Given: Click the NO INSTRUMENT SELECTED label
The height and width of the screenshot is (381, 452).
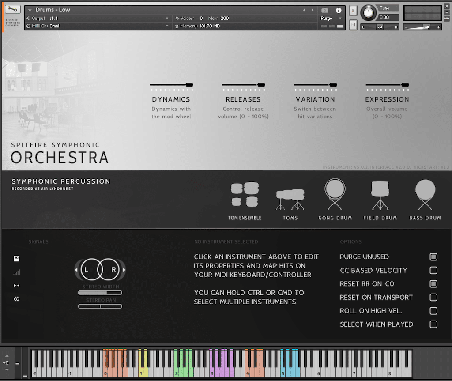Looking at the screenshot, I should (x=226, y=241).
